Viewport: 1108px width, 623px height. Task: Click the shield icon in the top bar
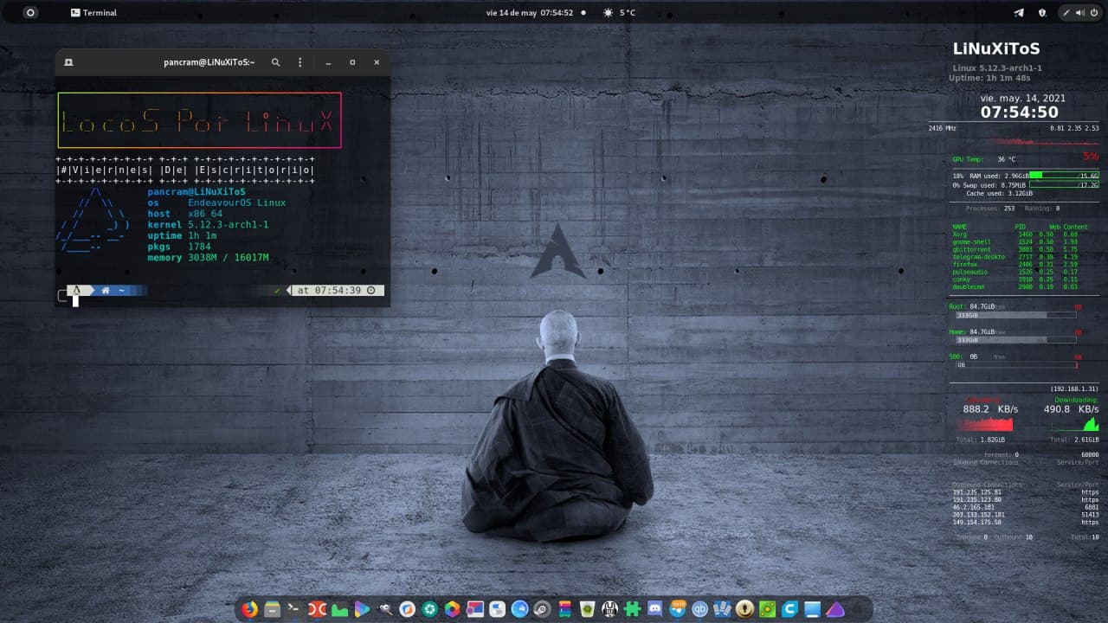(x=1042, y=13)
